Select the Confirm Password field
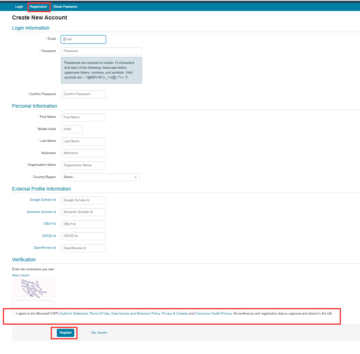The width and height of the screenshot is (360, 354). [x=83, y=94]
